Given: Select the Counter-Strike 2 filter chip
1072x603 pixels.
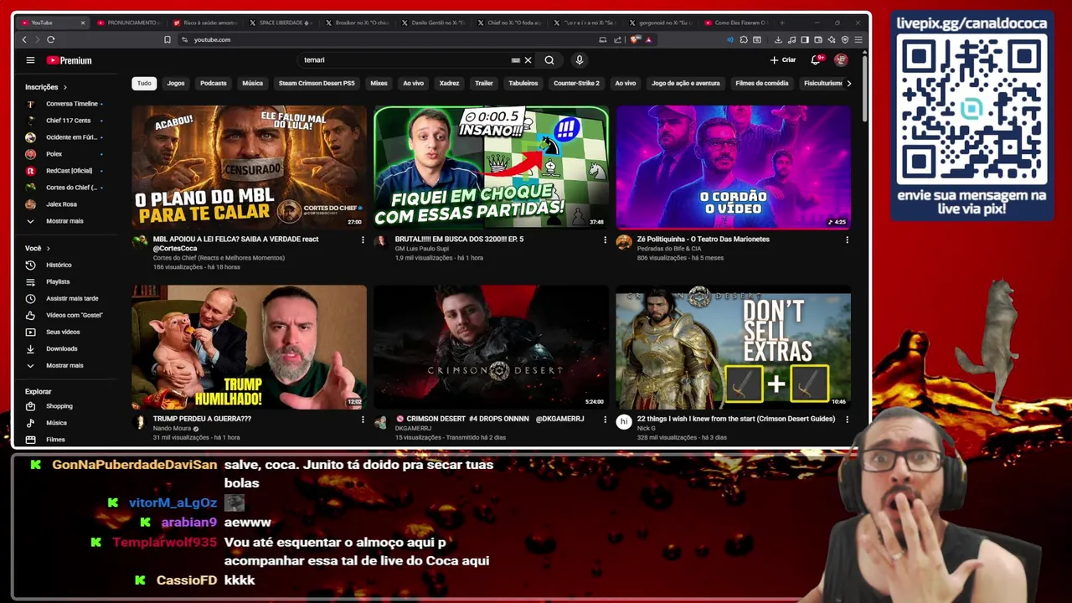Looking at the screenshot, I should coord(576,83).
